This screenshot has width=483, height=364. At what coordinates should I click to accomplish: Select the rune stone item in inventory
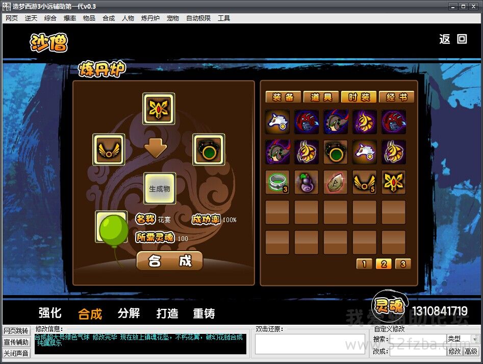click(336, 182)
